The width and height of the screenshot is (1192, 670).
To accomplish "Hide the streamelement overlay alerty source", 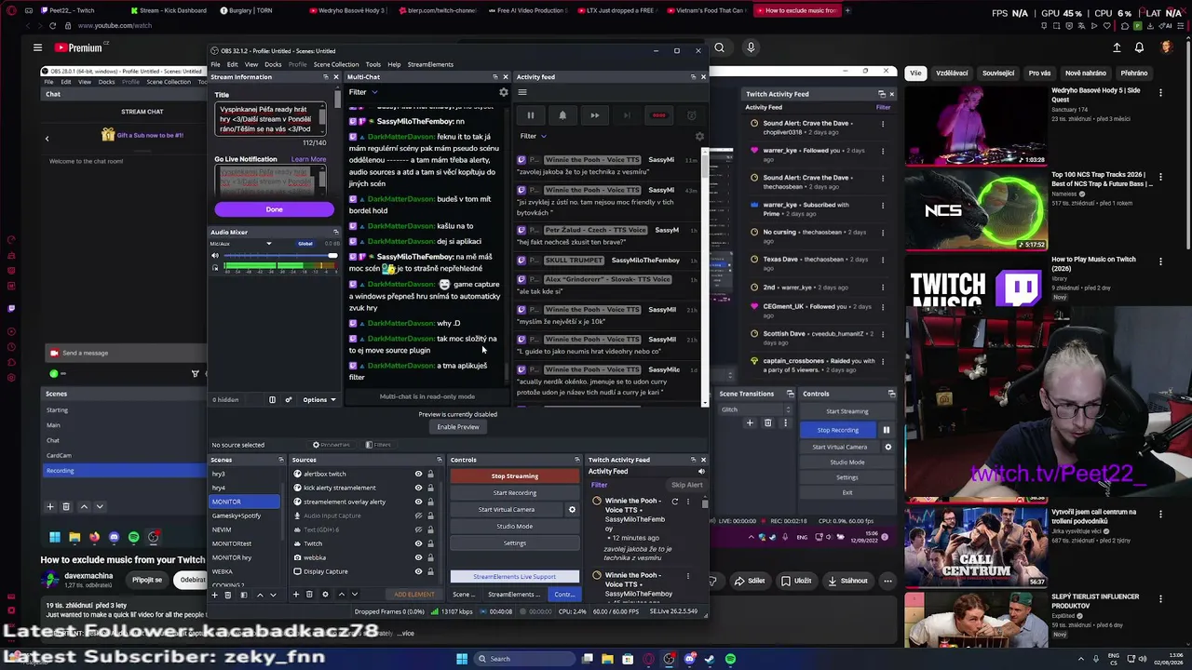I will (418, 502).
